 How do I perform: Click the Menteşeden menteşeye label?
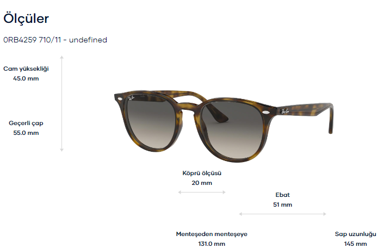[x=212, y=234]
